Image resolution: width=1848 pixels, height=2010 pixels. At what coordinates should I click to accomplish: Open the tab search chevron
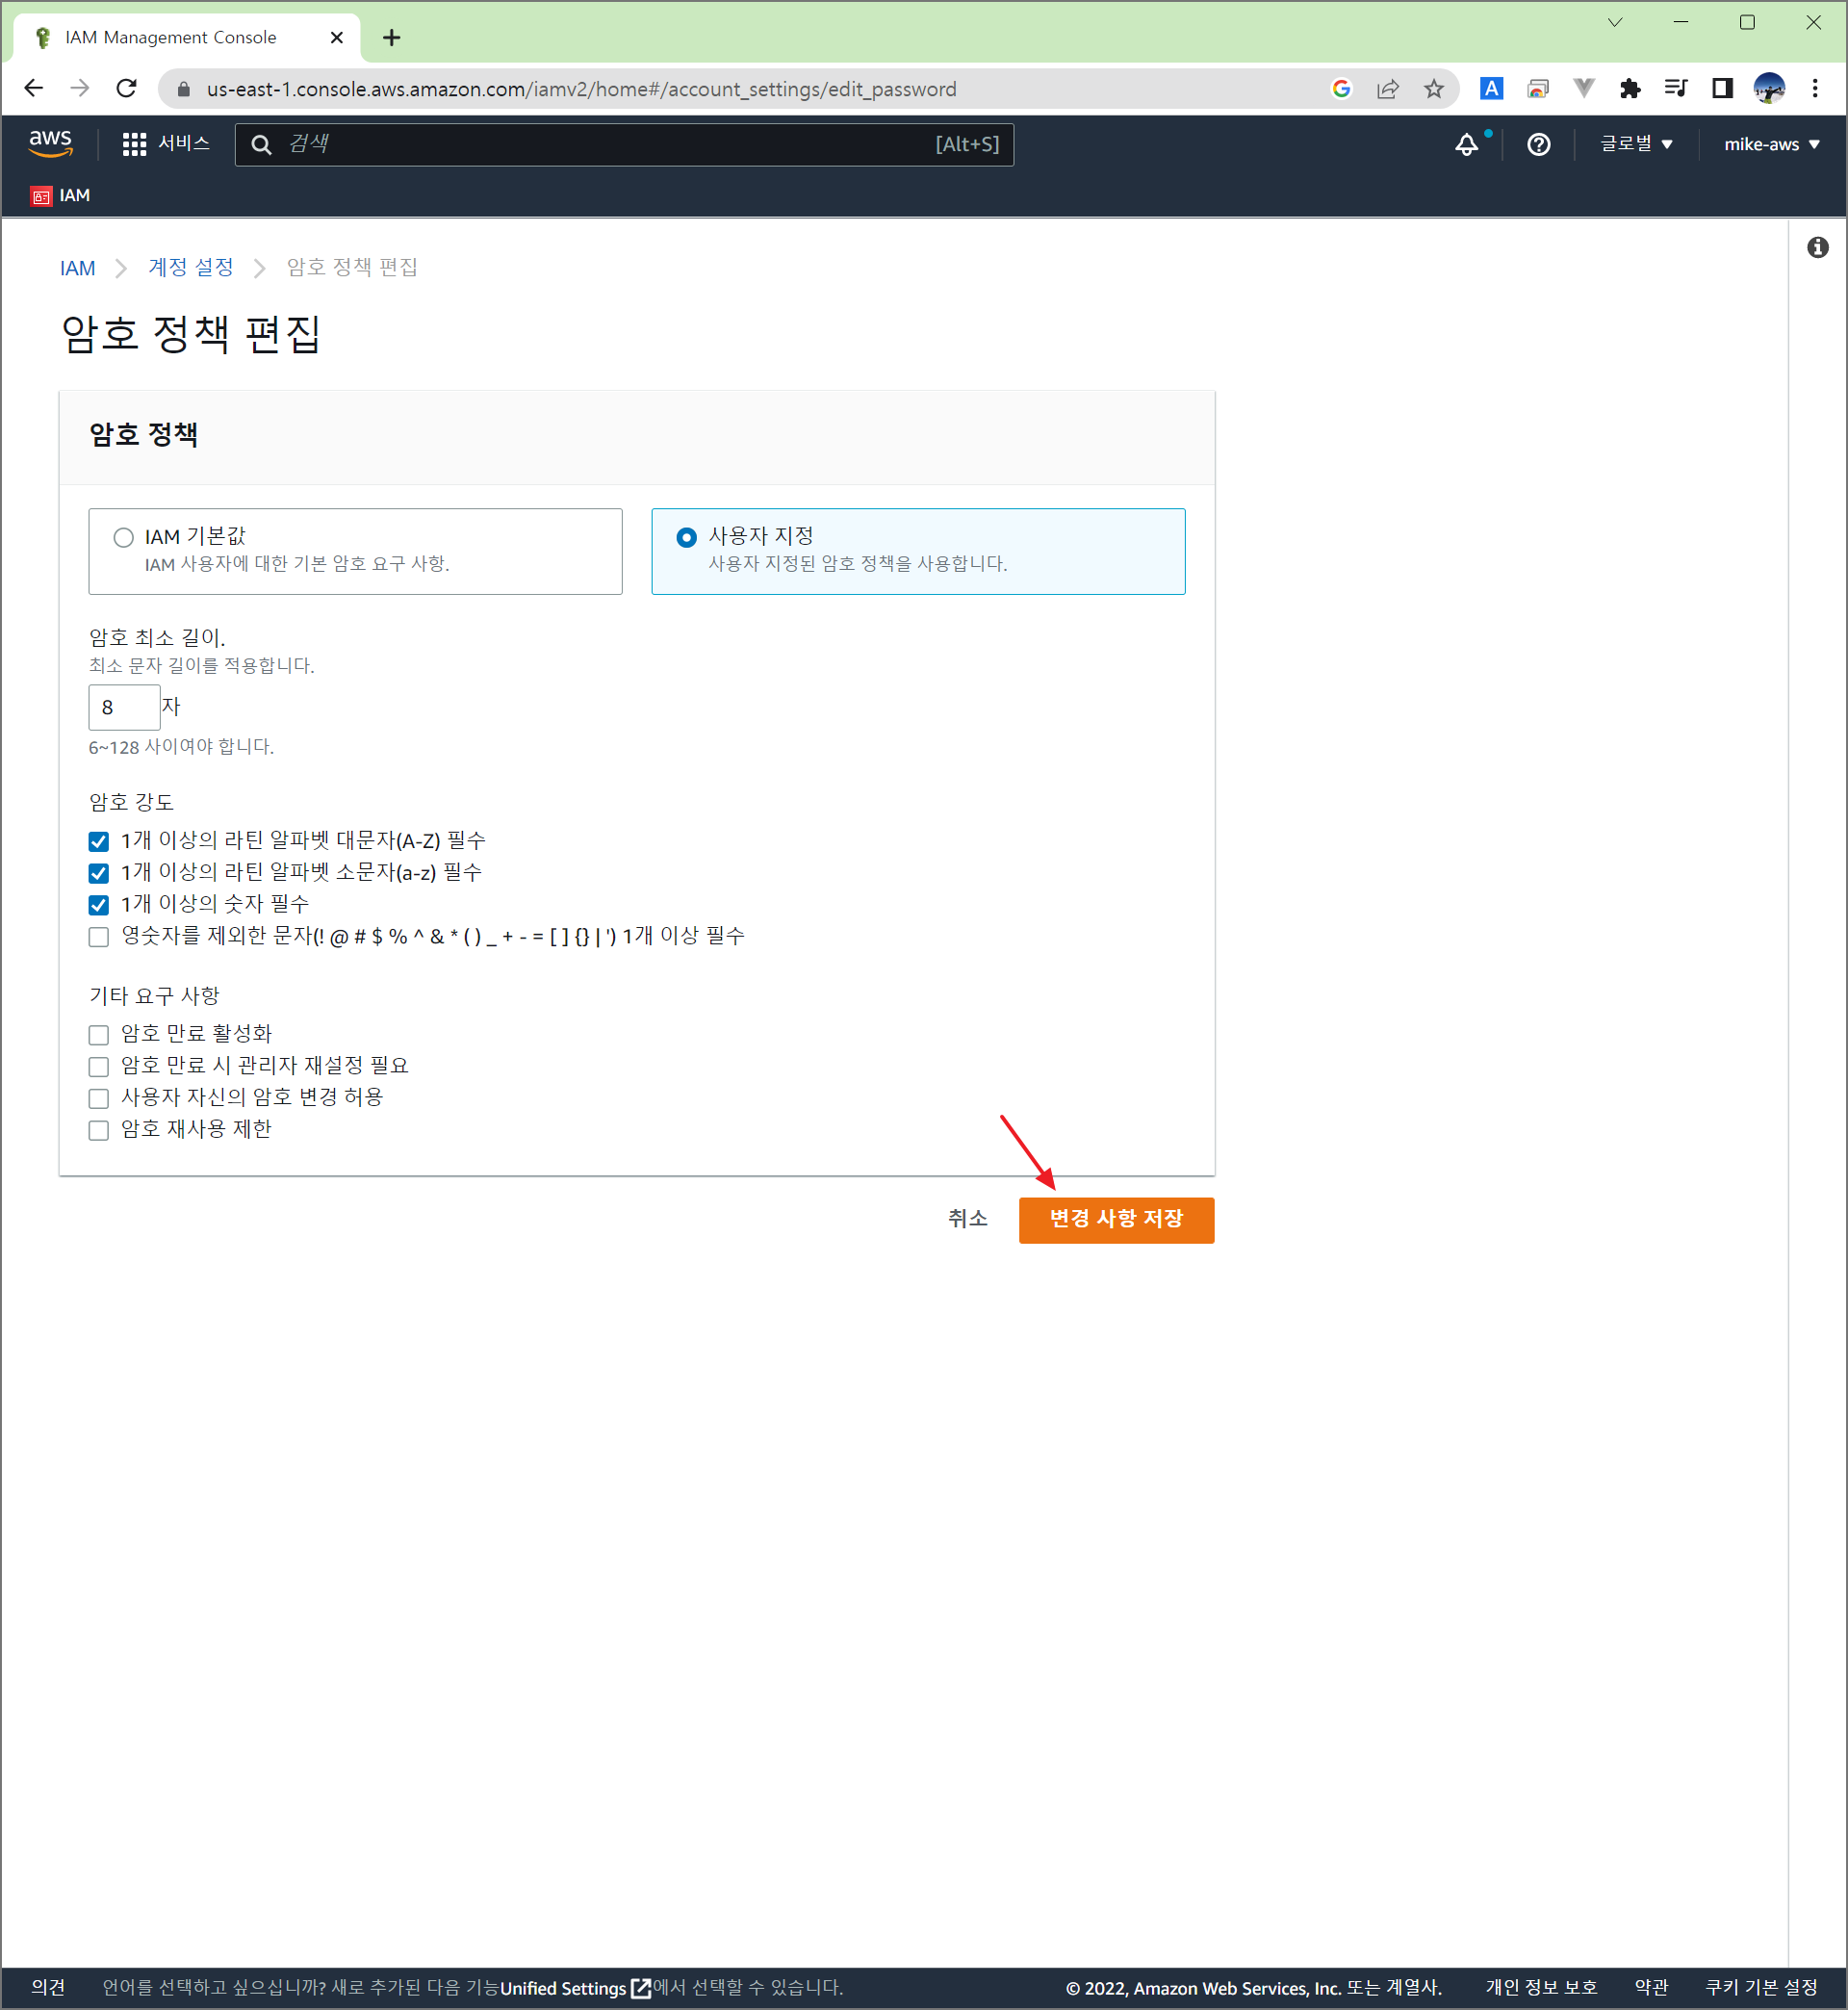point(1614,22)
